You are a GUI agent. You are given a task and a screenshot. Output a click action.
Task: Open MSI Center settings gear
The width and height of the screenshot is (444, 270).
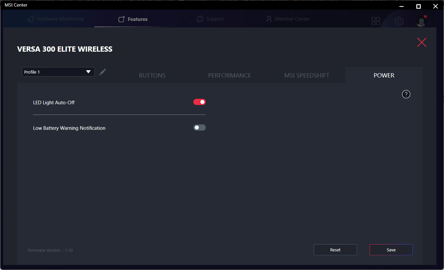click(x=399, y=21)
